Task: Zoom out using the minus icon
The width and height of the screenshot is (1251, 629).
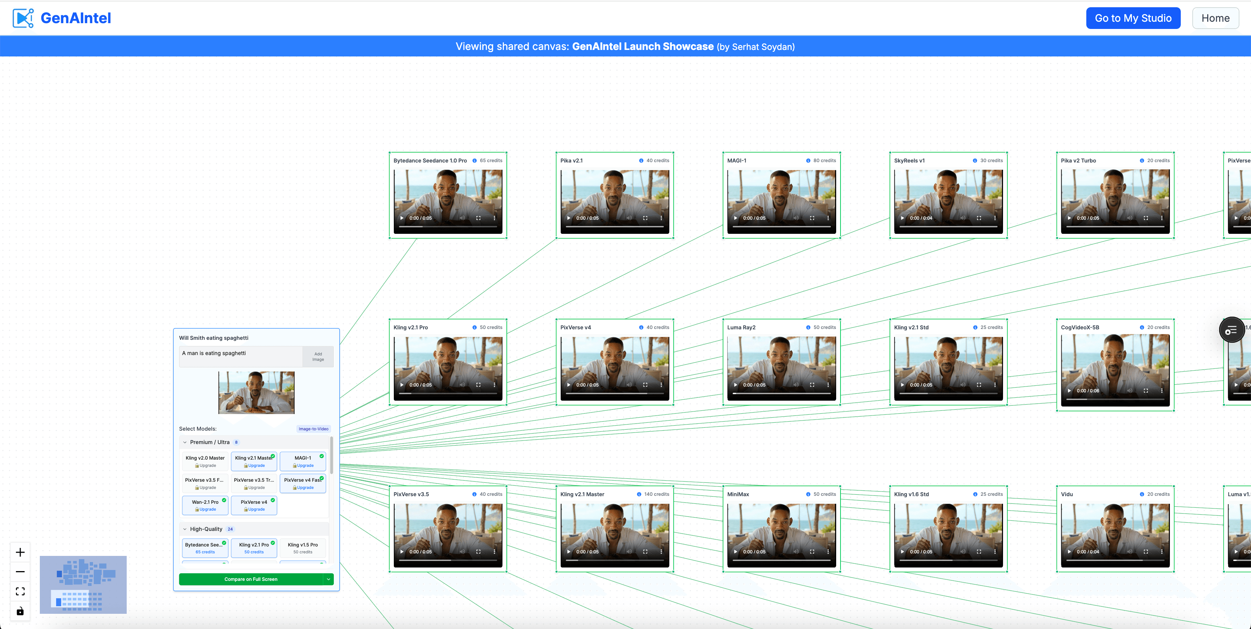Action: [x=20, y=571]
